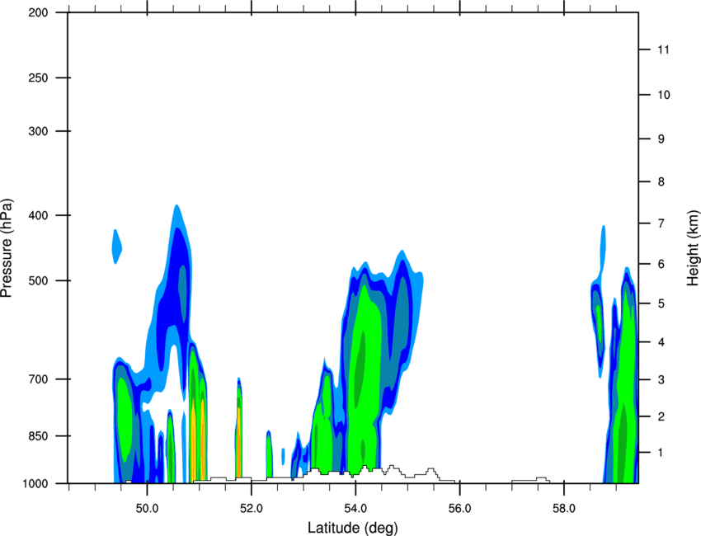Click the 500 hPa pressure label
Viewport: 701px width, 536px height.
(38, 280)
